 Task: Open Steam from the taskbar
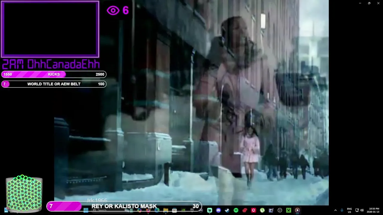[227, 210]
